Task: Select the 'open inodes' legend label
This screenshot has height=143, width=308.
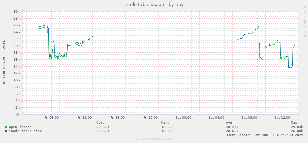Action: 20,127
